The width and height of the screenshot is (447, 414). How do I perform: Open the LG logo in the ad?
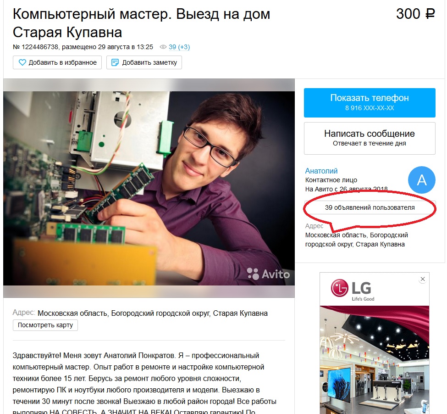pyautogui.click(x=353, y=290)
